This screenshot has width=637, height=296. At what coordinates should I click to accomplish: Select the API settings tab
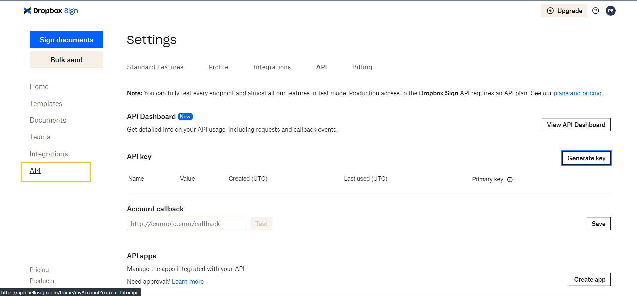pos(322,67)
